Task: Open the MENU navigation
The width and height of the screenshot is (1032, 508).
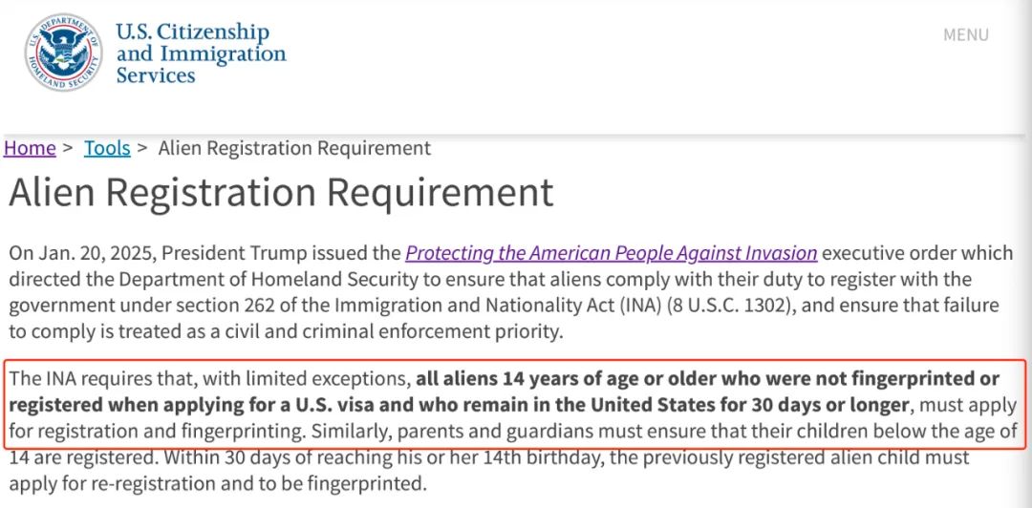Action: coord(965,35)
